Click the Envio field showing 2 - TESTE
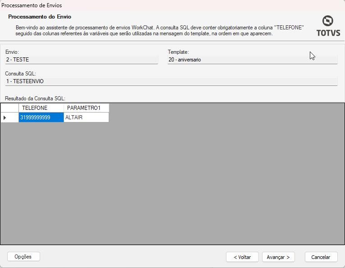The height and width of the screenshot is (268, 345). tap(81, 59)
